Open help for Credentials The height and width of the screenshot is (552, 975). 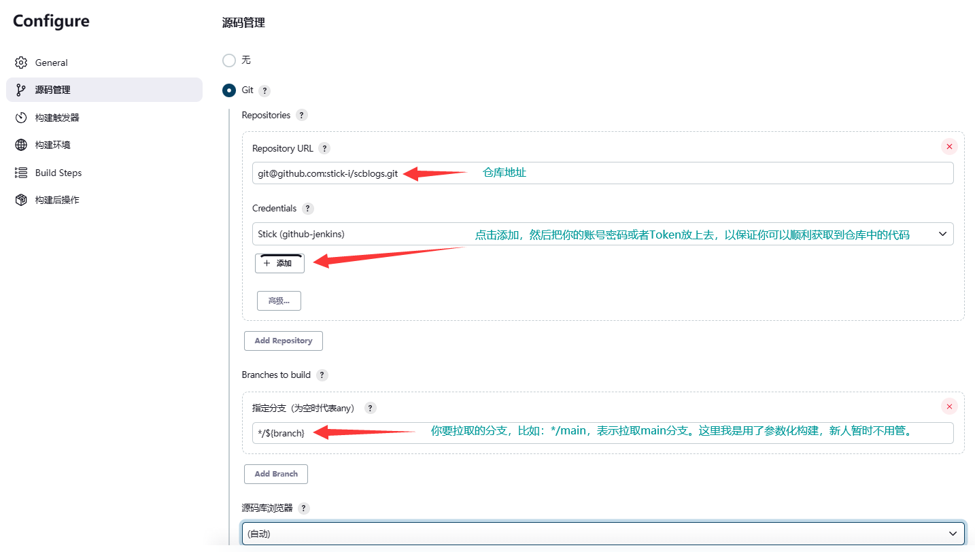point(308,209)
